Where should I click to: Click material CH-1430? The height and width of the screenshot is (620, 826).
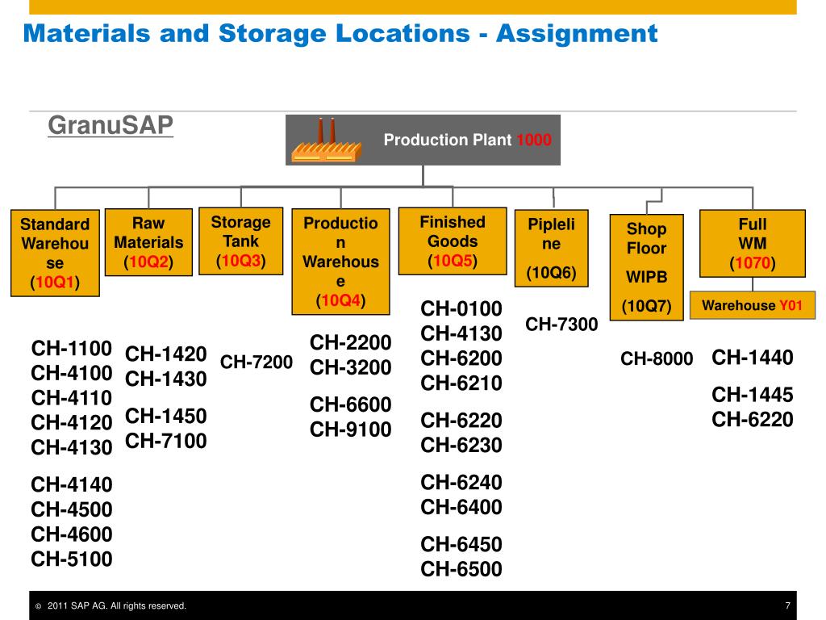click(x=166, y=379)
